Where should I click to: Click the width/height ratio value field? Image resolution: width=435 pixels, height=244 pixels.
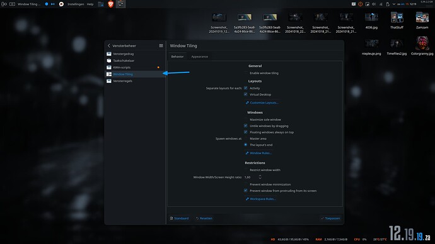pyautogui.click(x=250, y=177)
